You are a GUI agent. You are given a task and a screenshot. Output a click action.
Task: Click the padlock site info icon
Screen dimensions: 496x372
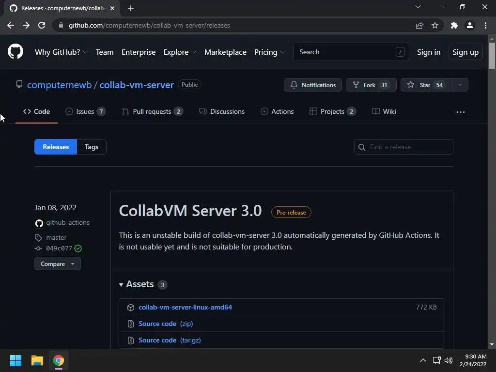tap(61, 25)
